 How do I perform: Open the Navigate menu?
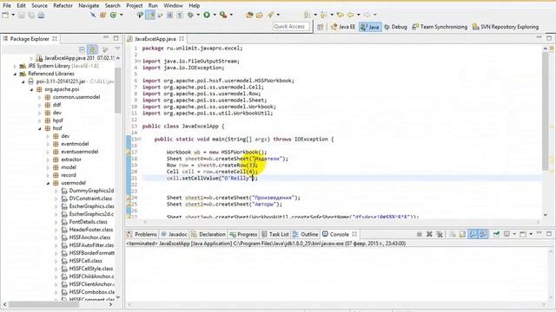(x=89, y=6)
